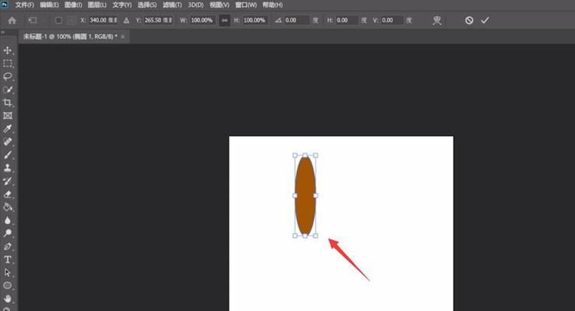Toggle the maintain aspect ratio link
The height and width of the screenshot is (311, 575).
coord(225,20)
